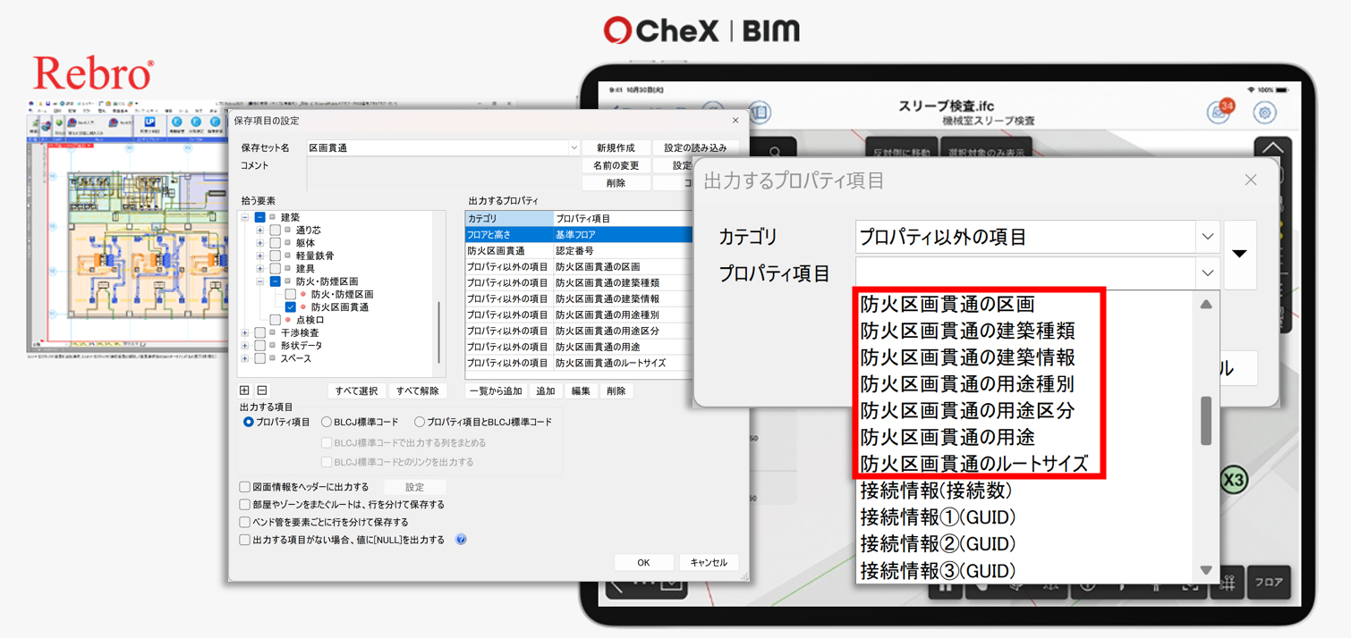Tap the book icon in the iPad header
Image resolution: width=1351 pixels, height=638 pixels.
[x=760, y=113]
